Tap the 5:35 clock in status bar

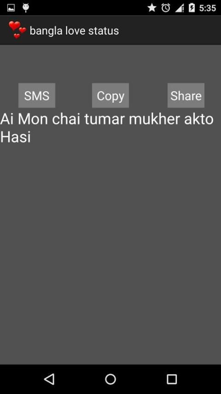(208, 8)
